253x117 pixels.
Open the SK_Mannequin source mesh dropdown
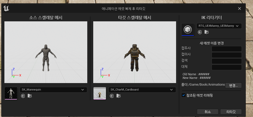click(x=53, y=90)
